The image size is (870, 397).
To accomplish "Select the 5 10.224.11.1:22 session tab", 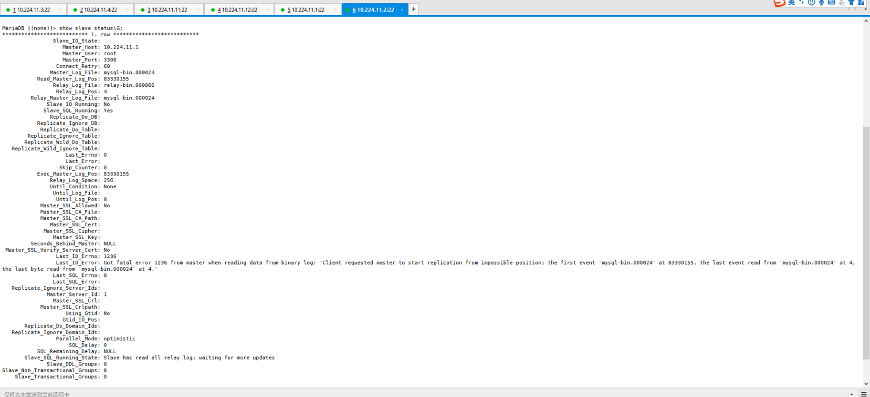I will [306, 10].
